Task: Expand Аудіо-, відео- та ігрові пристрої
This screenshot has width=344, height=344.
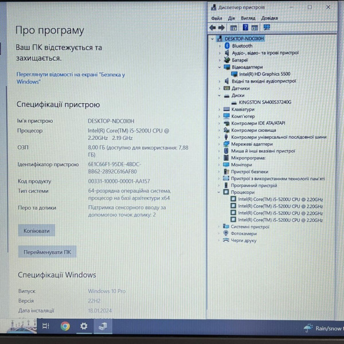Action: 220,53
